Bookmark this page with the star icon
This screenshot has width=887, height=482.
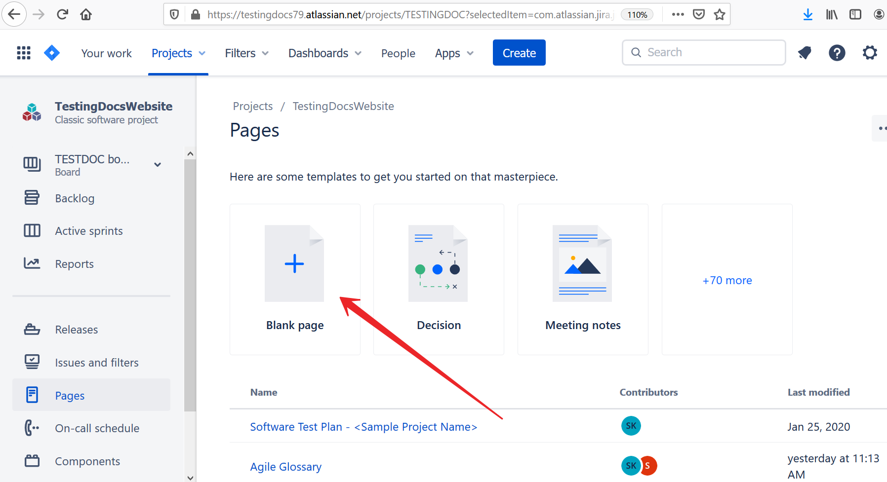[x=720, y=14]
